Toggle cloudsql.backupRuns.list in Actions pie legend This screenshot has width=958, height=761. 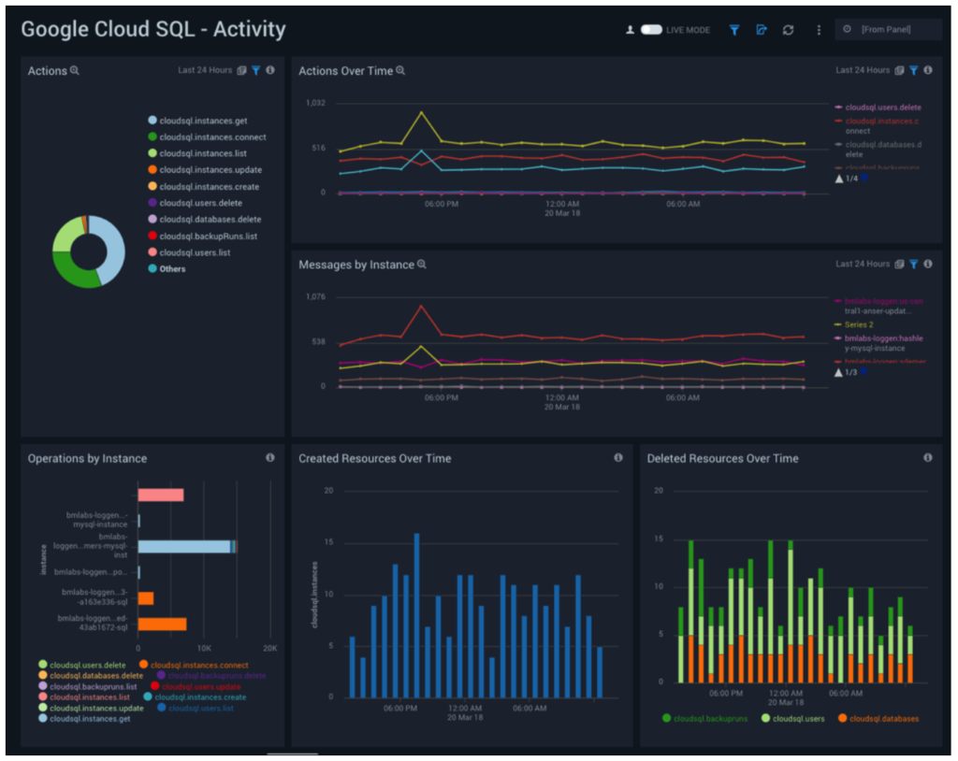(202, 236)
